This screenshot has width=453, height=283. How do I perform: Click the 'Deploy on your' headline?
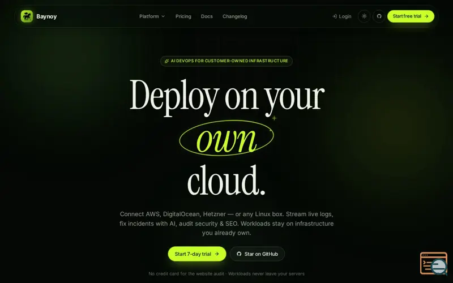(x=227, y=97)
